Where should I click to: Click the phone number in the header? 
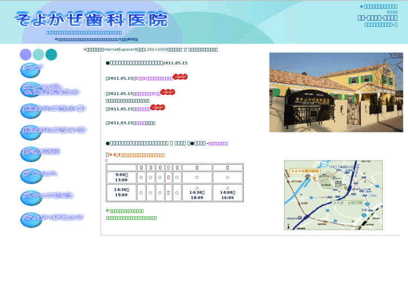[377, 18]
